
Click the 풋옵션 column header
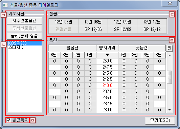142,48
